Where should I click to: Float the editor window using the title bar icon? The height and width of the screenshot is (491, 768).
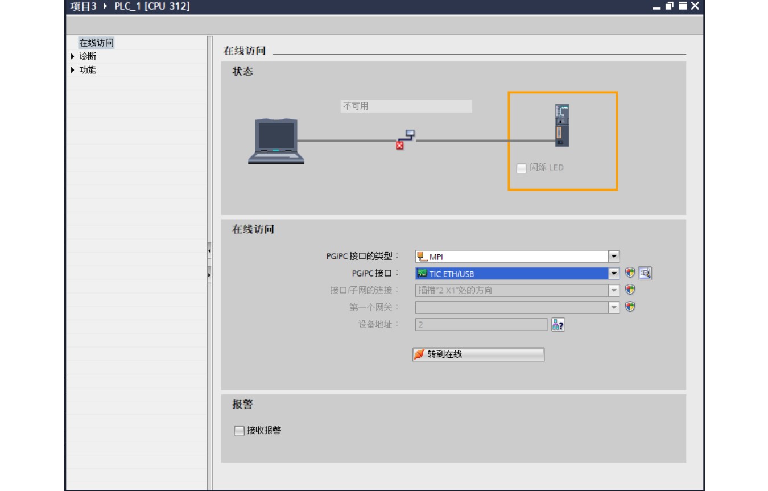click(670, 6)
